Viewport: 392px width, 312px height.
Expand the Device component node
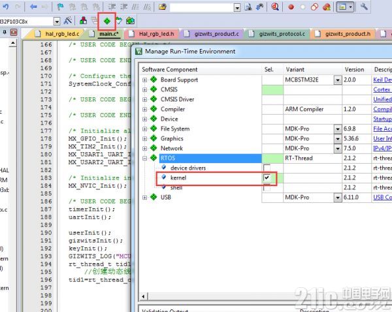145,119
